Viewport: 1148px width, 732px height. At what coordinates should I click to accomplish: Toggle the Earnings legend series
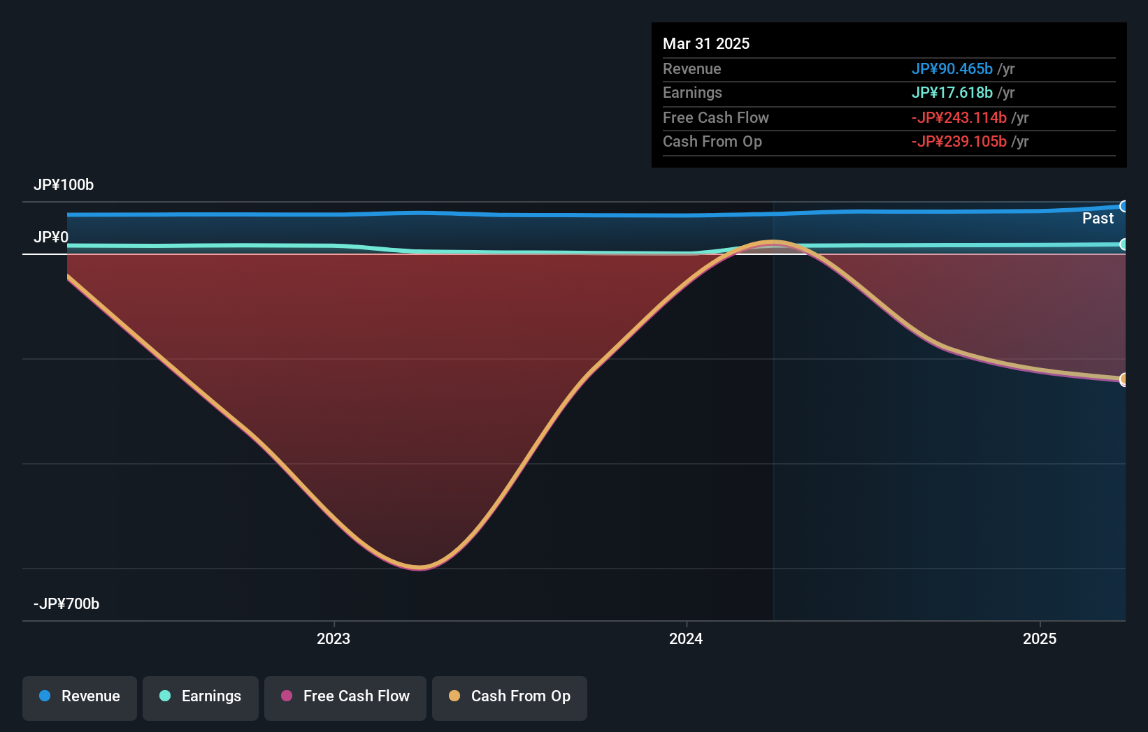click(201, 698)
